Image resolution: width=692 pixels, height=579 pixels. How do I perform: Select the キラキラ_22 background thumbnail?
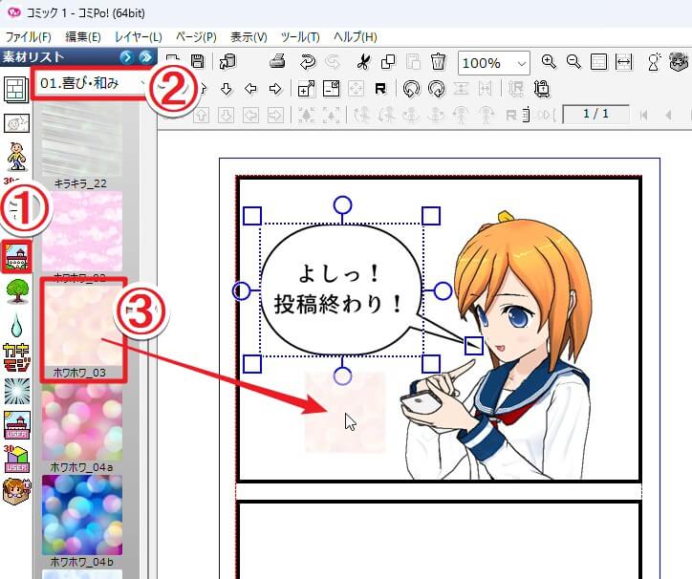click(81, 140)
